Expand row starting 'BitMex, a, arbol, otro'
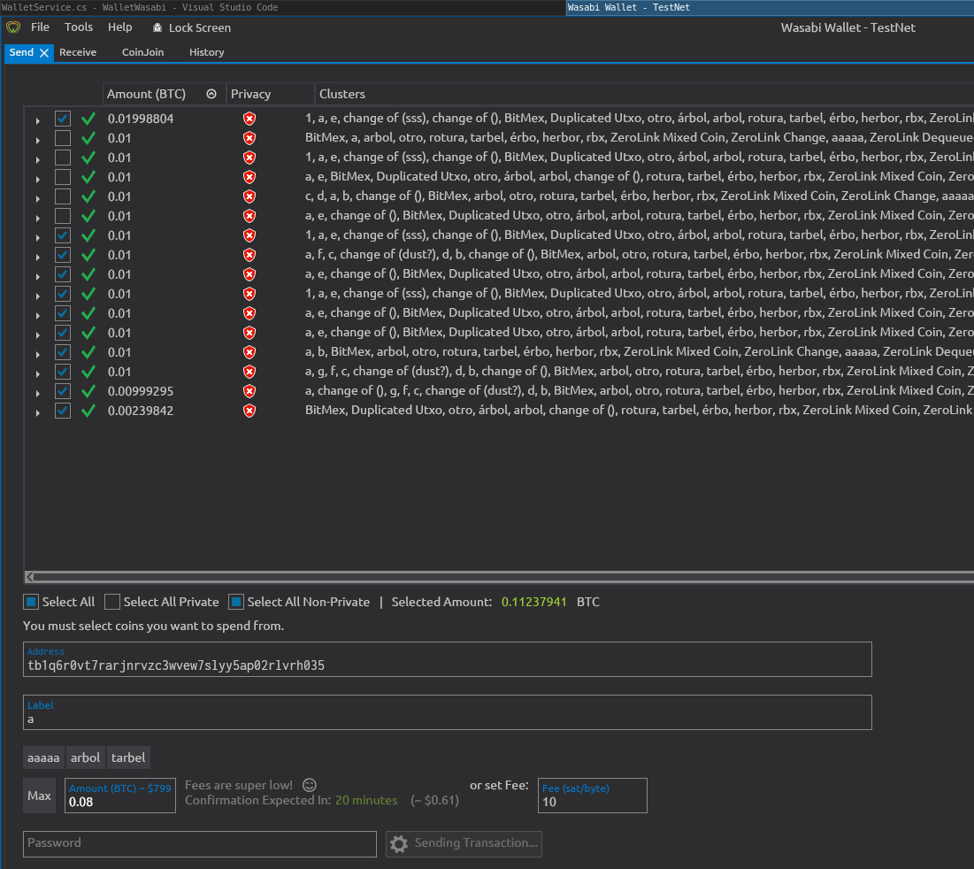 38,140
